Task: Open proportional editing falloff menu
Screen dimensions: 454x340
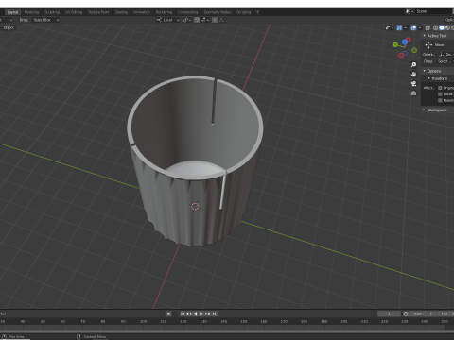Action: click(x=222, y=20)
